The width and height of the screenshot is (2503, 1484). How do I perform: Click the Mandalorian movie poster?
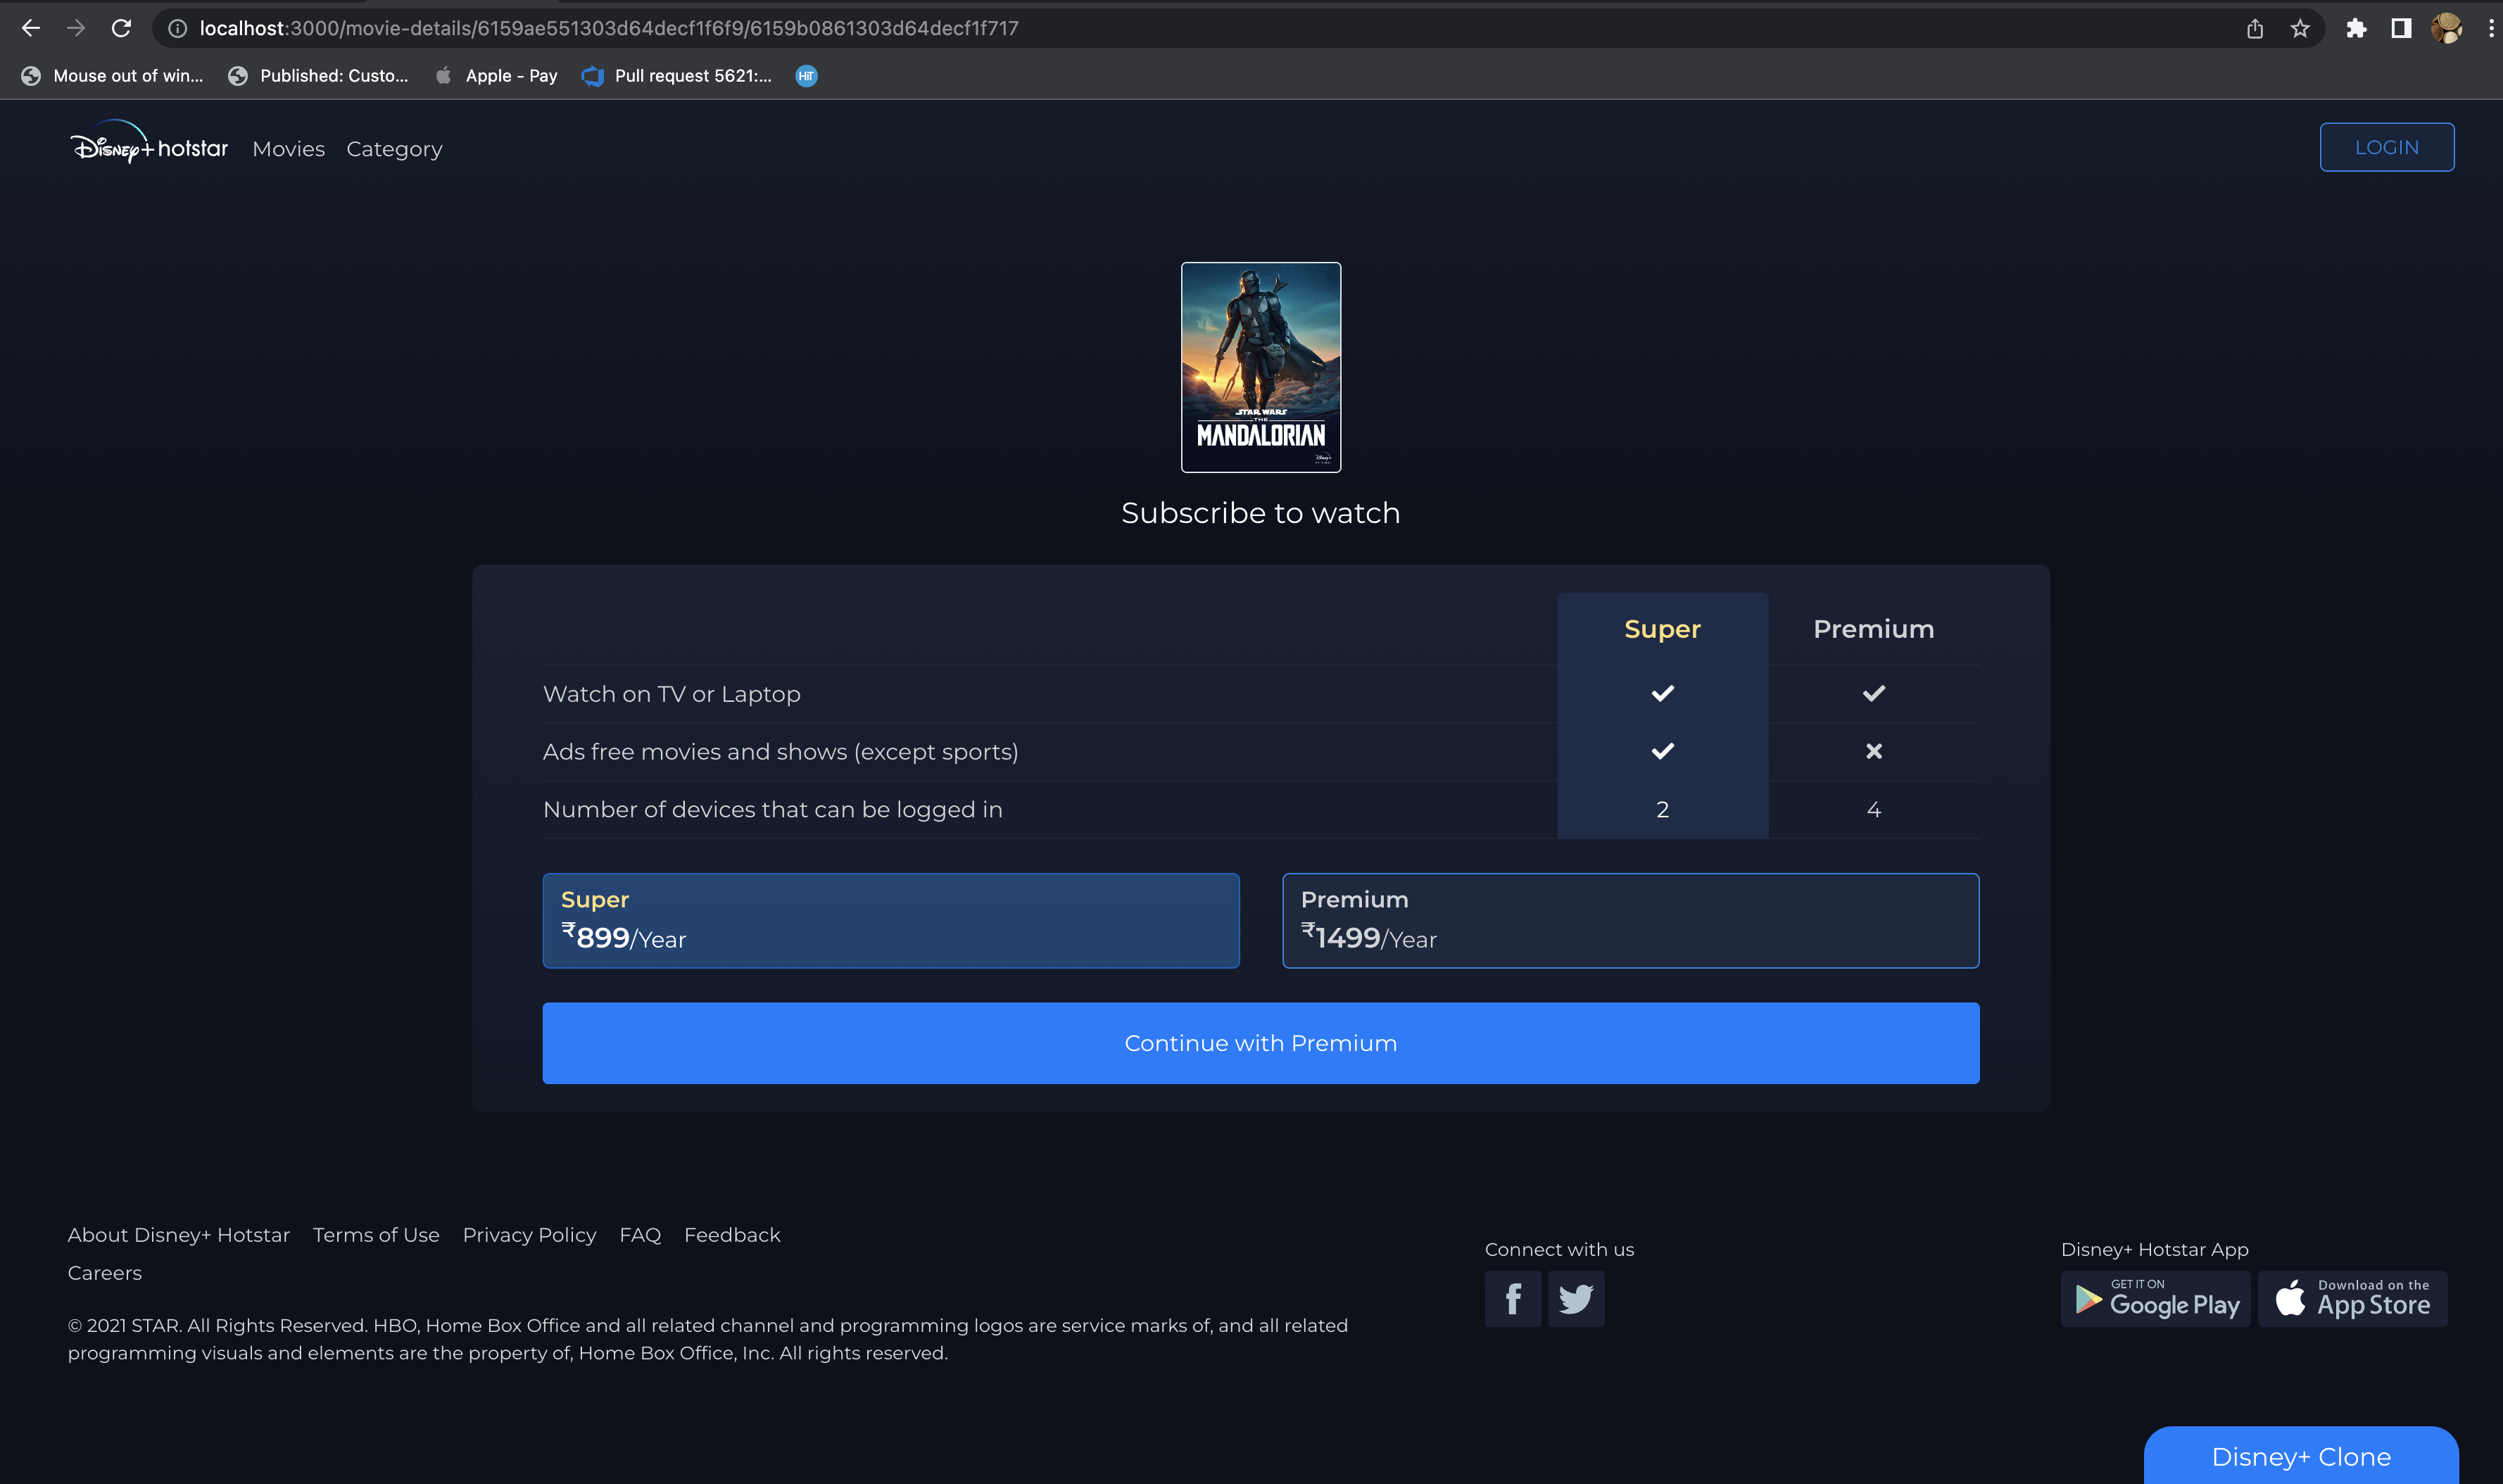tap(1259, 367)
